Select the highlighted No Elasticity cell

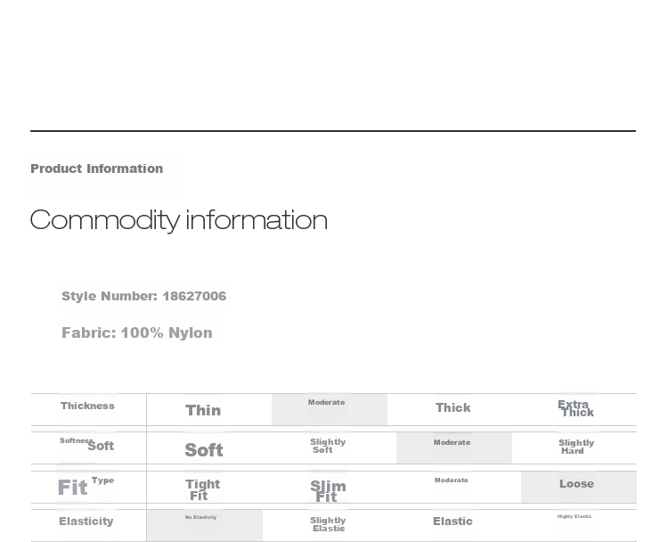pos(205,525)
